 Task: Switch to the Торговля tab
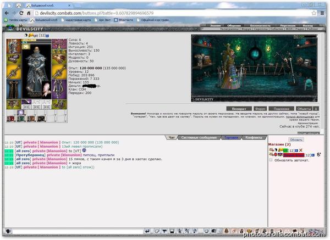pos(231,137)
